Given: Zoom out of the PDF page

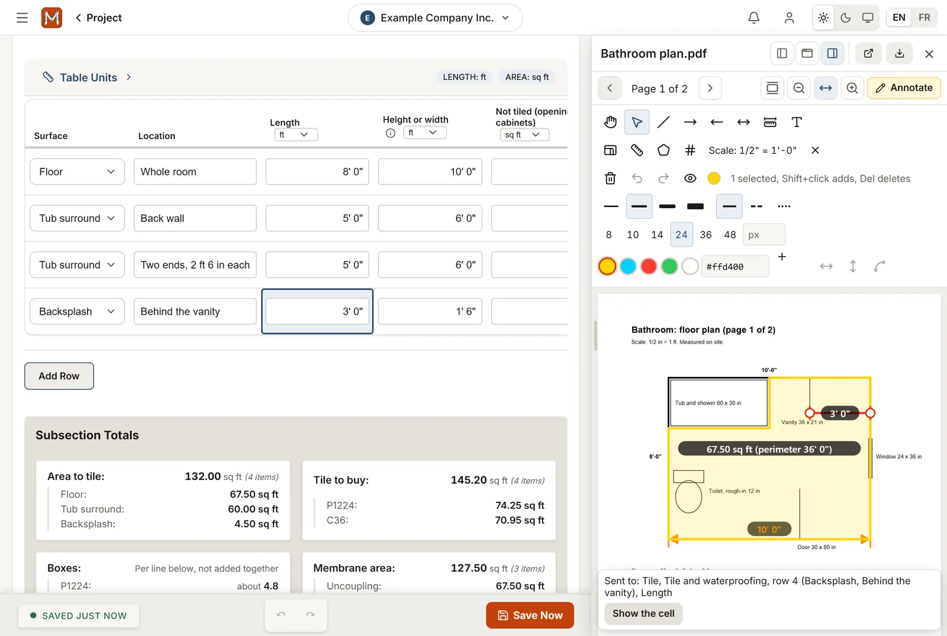Looking at the screenshot, I should click(799, 88).
